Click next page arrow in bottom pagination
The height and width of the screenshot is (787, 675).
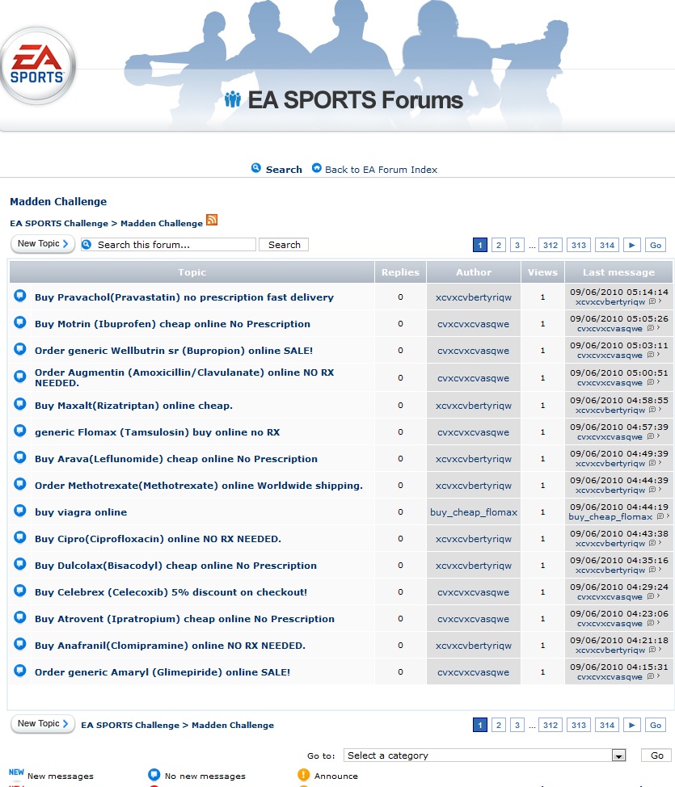632,725
